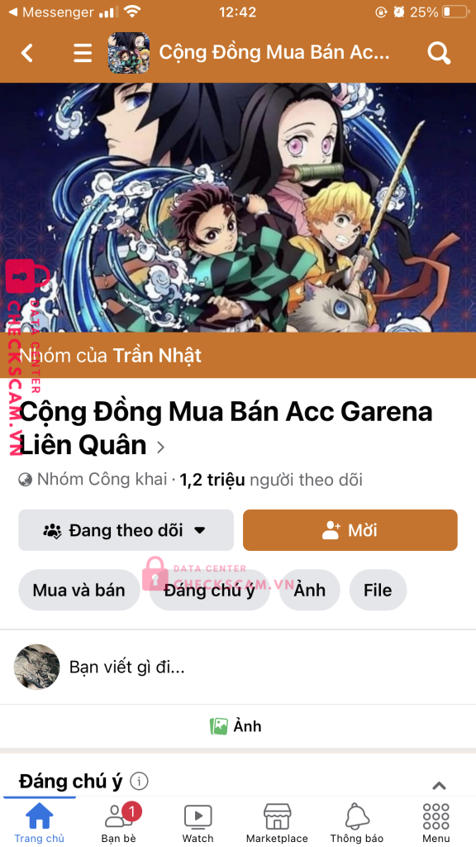
Task: Open the Watch tab icon
Action: pos(198,816)
